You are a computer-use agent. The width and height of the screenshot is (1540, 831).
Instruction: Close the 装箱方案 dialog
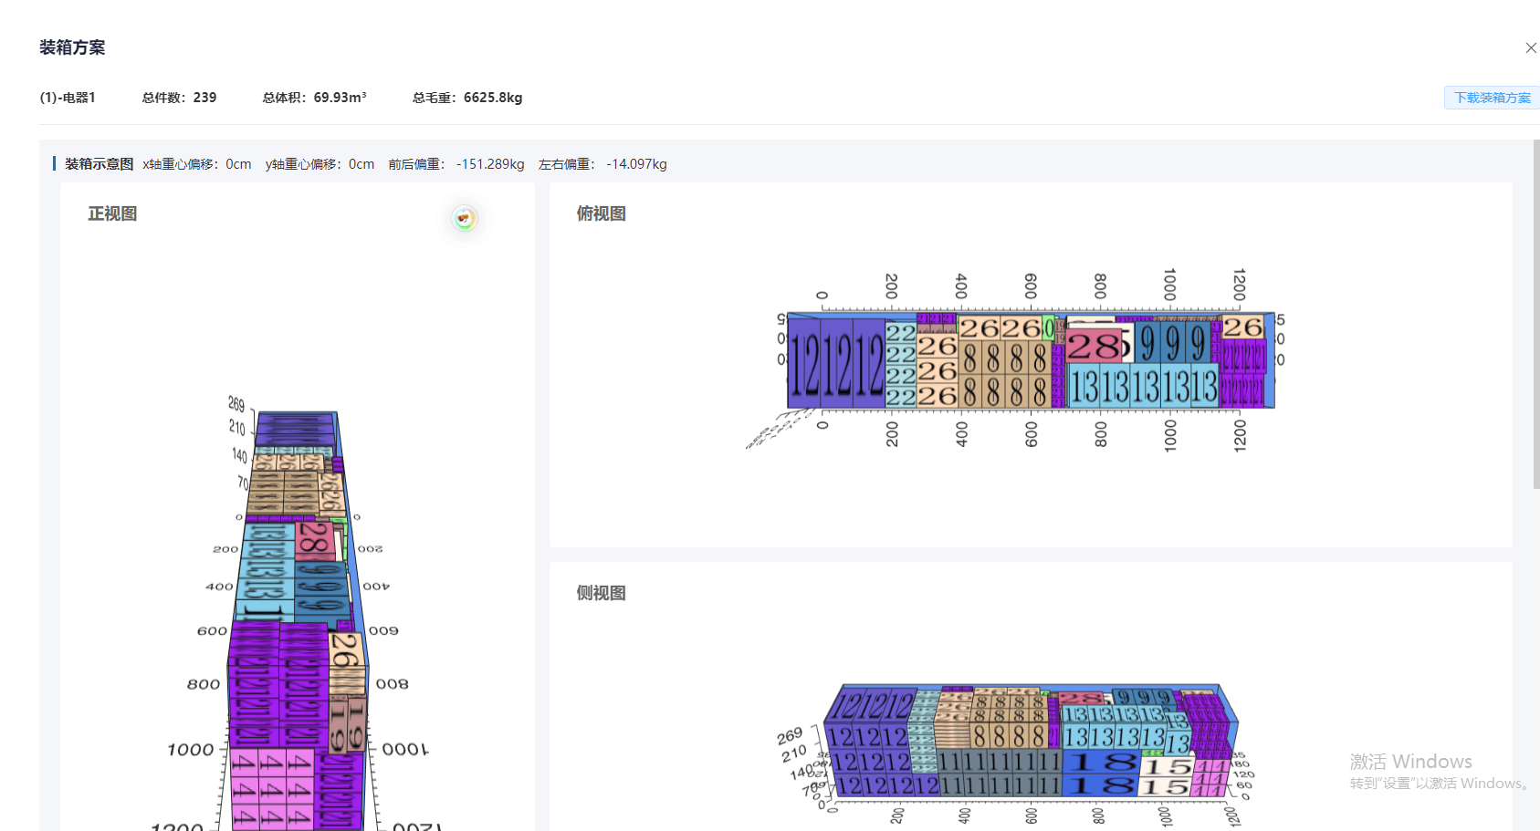[x=1531, y=47]
